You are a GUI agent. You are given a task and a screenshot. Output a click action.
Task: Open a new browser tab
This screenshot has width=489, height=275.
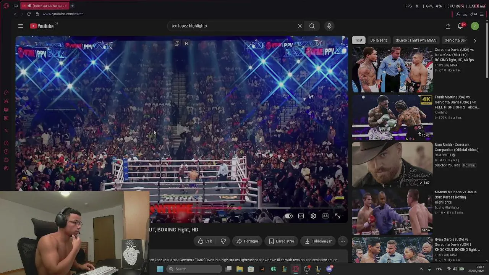[72, 6]
